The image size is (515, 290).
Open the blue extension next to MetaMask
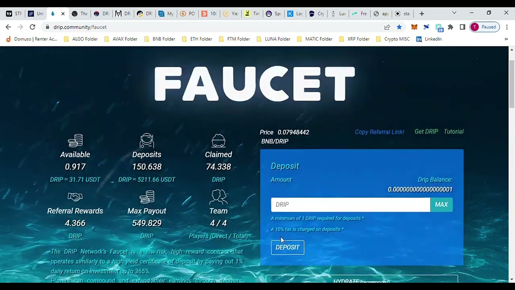coord(426,27)
